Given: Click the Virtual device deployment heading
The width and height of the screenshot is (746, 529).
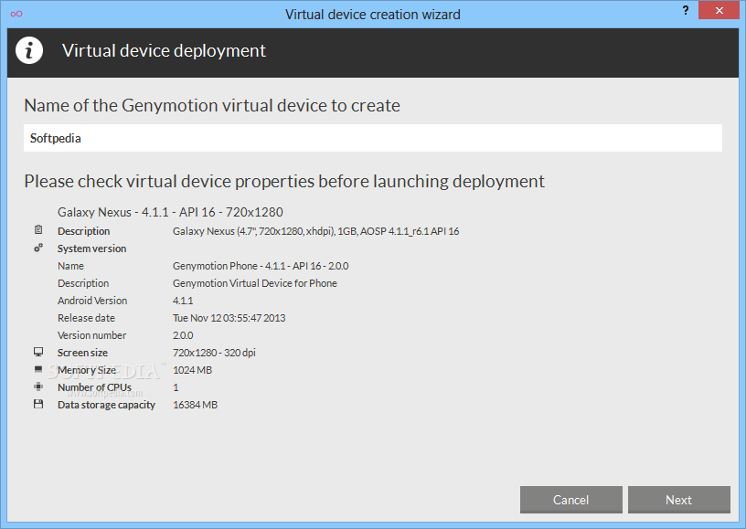Looking at the screenshot, I should point(164,51).
